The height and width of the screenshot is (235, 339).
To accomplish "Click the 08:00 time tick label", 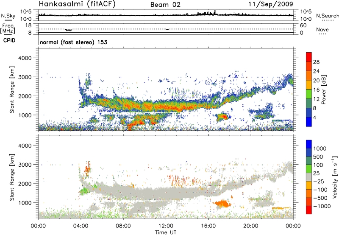I will click(x=123, y=226).
